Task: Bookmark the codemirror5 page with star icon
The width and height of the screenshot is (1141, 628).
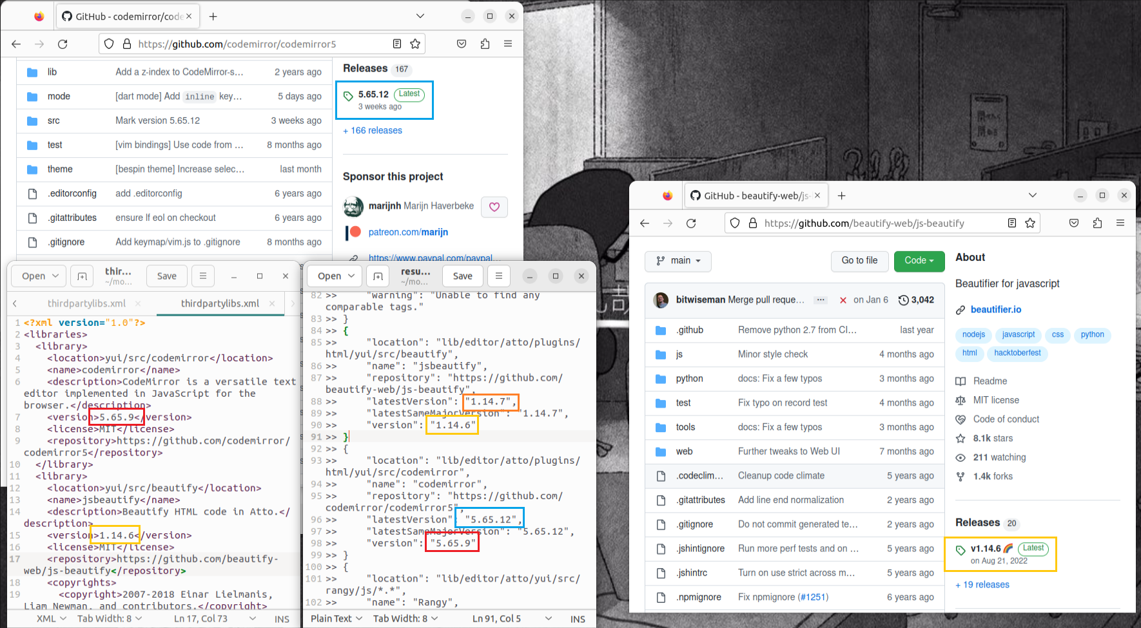Action: pos(415,44)
